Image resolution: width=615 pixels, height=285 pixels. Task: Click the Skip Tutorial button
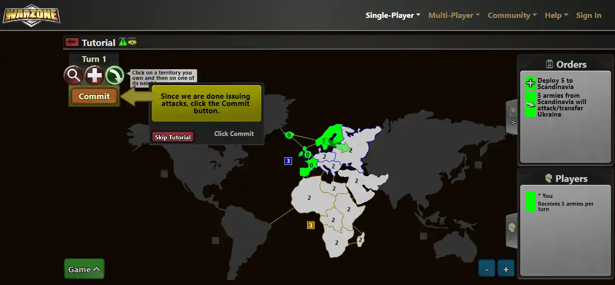173,137
